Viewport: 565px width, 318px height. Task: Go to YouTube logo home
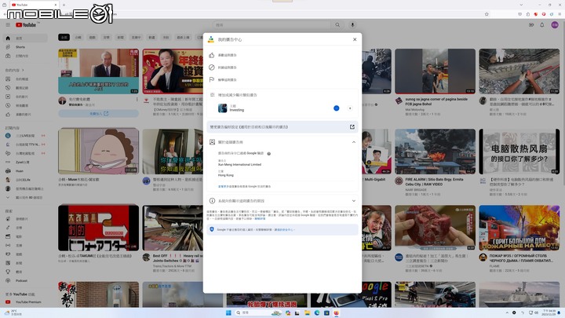coord(26,25)
